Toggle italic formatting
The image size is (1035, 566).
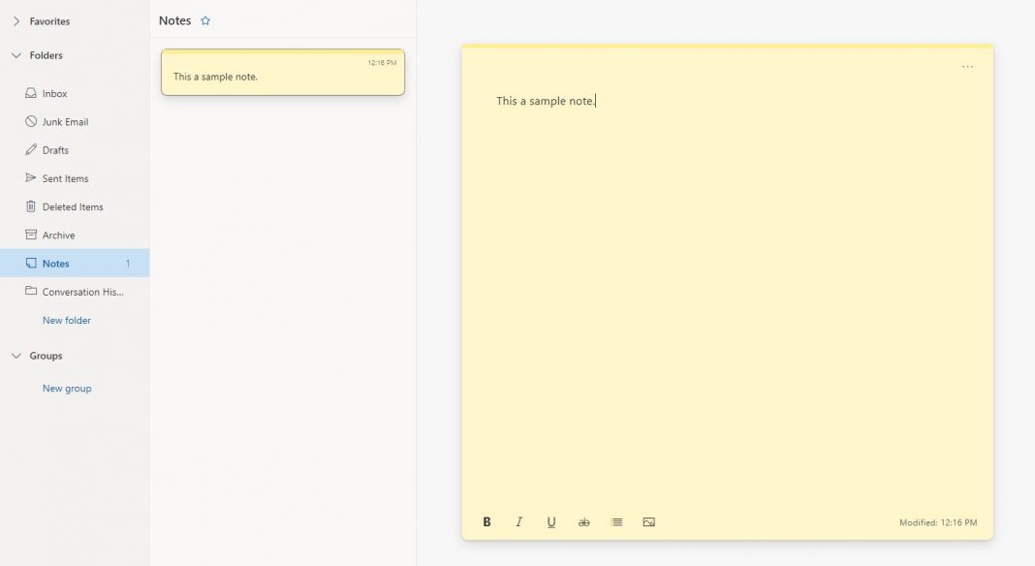pyautogui.click(x=518, y=521)
